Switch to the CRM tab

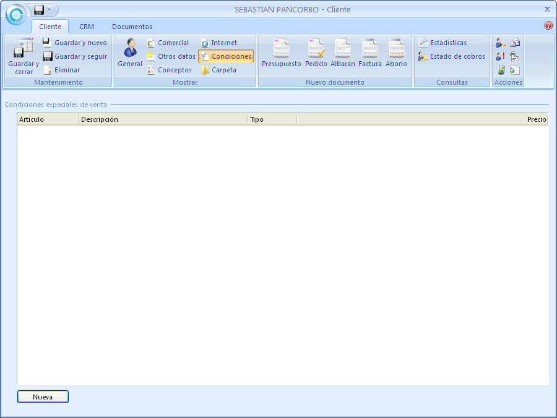tap(87, 27)
